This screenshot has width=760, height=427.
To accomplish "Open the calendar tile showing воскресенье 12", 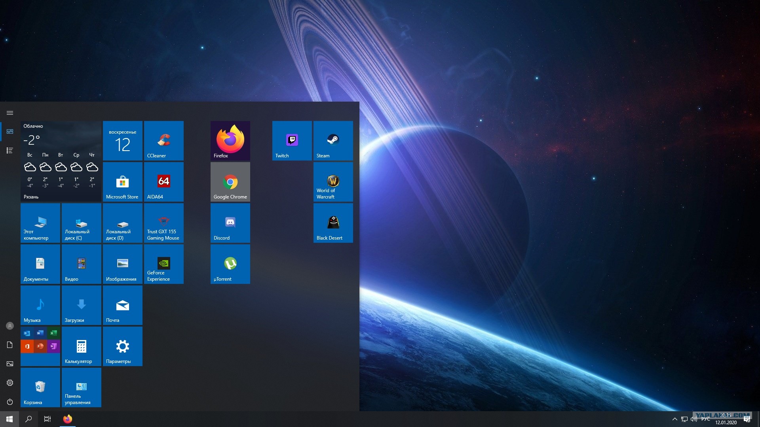I will tap(123, 141).
